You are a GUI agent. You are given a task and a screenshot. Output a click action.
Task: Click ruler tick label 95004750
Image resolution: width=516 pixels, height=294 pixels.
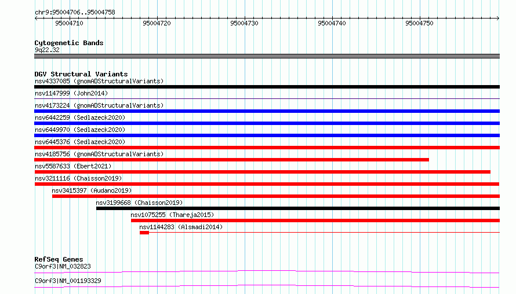click(419, 23)
